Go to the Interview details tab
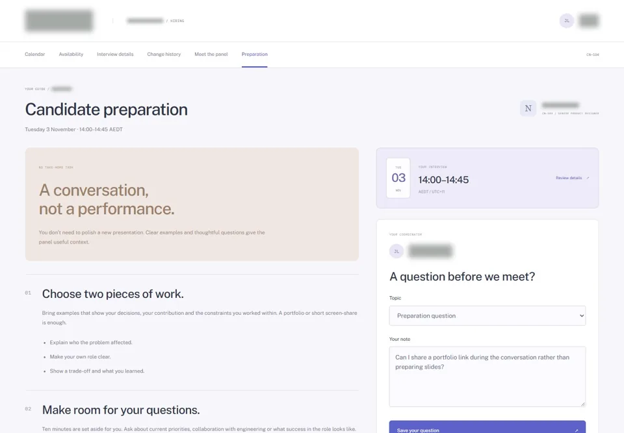Image resolution: width=624 pixels, height=433 pixels. coord(115,54)
